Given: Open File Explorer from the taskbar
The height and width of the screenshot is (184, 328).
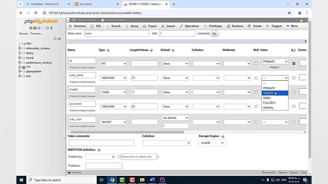Looking at the screenshot, I should tap(142, 180).
